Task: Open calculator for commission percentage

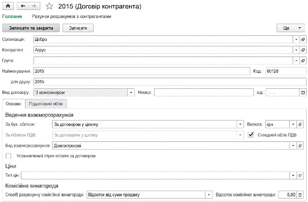Action: [x=300, y=195]
